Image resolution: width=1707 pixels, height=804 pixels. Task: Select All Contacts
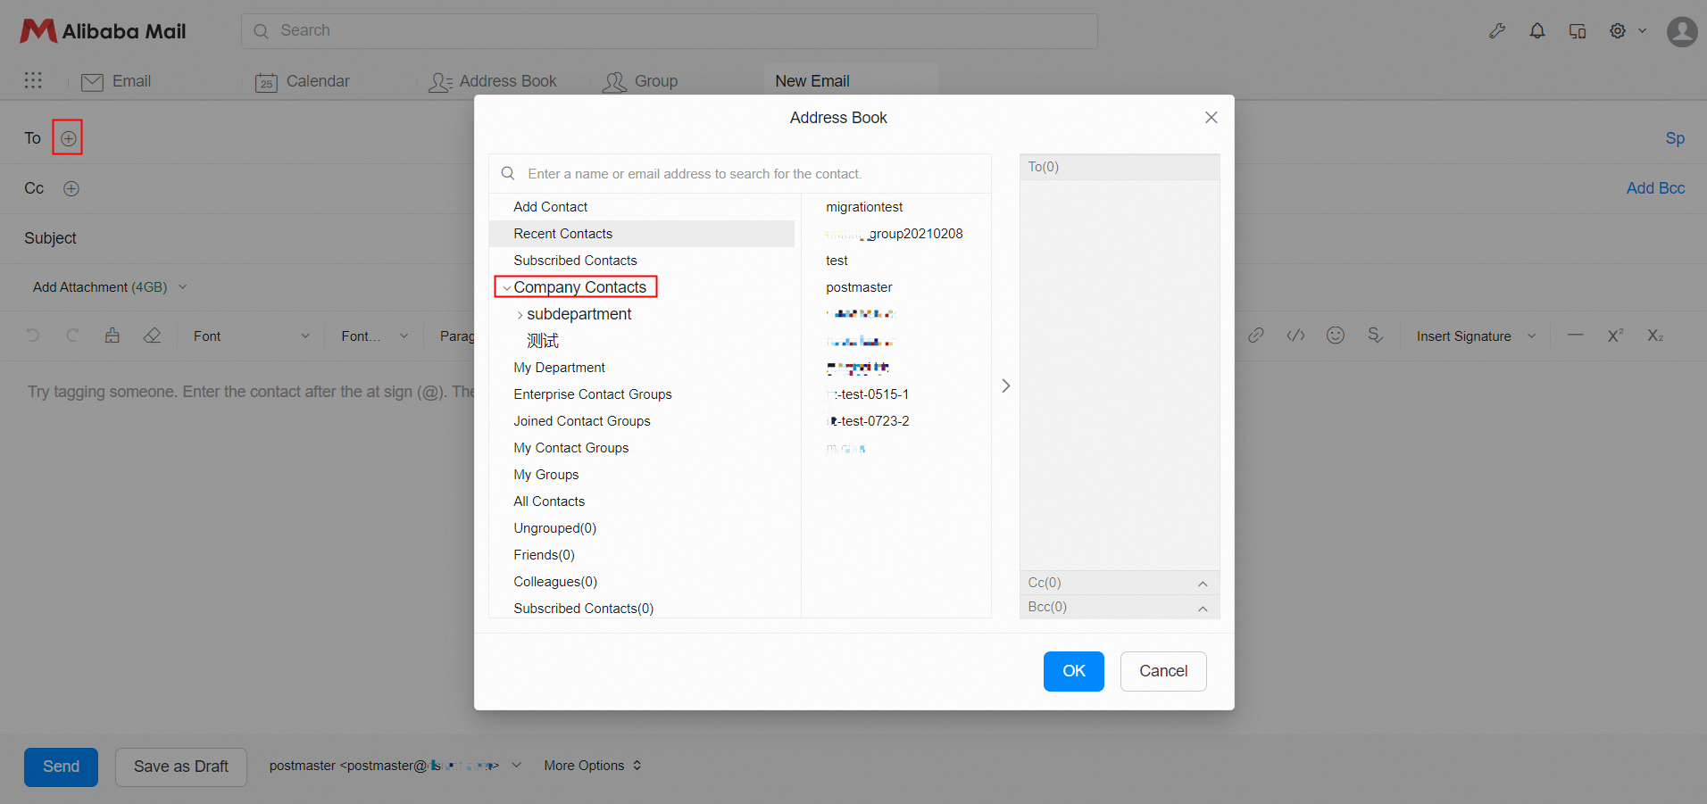click(549, 501)
